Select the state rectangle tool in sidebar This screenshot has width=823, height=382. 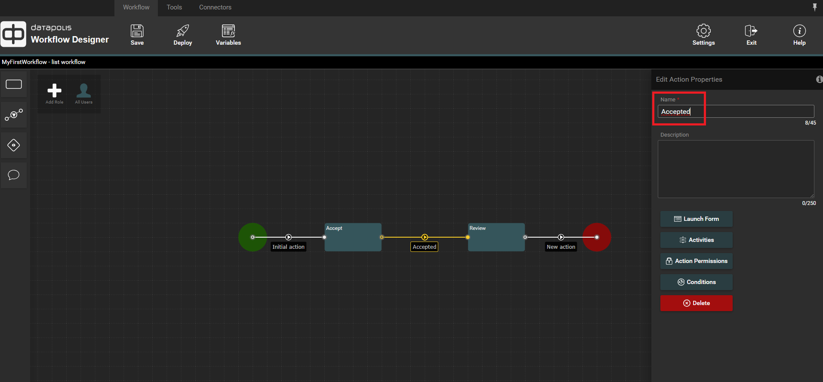(14, 84)
